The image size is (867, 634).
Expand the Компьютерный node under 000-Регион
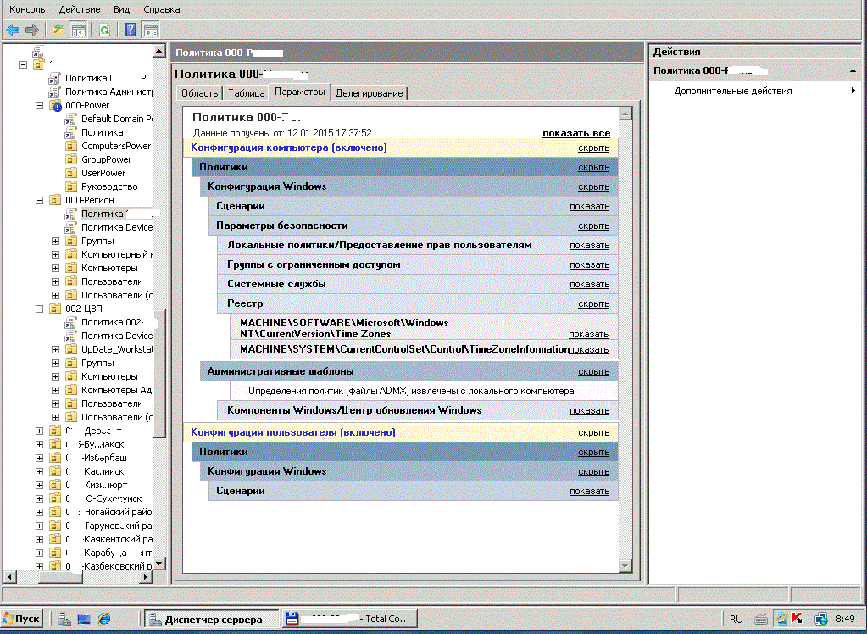pos(55,254)
